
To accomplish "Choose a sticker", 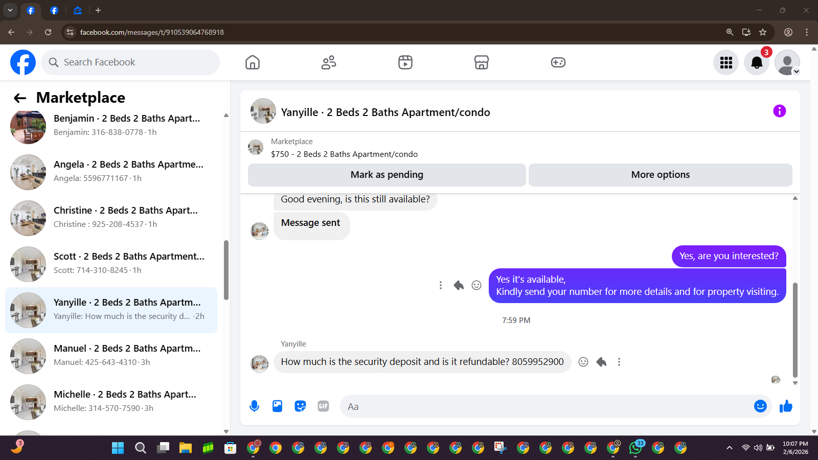I will point(300,406).
